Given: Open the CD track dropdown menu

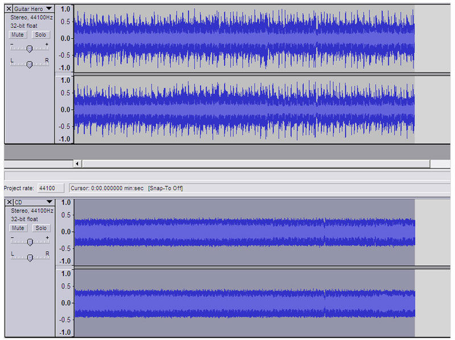Looking at the screenshot, I should click(49, 202).
